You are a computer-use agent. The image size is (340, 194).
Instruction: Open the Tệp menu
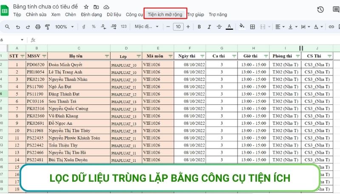pos(17,14)
